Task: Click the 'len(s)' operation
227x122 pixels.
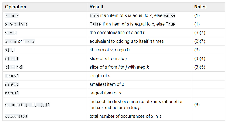Action: 12,76
